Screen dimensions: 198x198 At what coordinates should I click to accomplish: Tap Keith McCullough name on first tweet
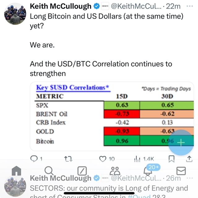click(x=61, y=6)
